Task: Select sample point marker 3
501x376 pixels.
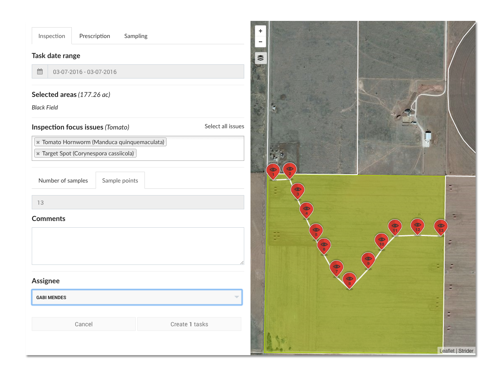Action: coord(298,191)
